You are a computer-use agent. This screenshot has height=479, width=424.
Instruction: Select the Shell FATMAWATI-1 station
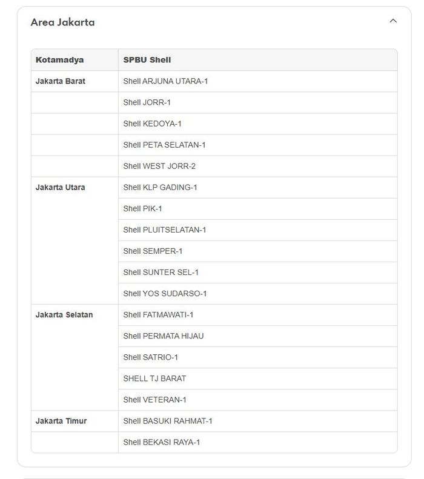pos(158,314)
